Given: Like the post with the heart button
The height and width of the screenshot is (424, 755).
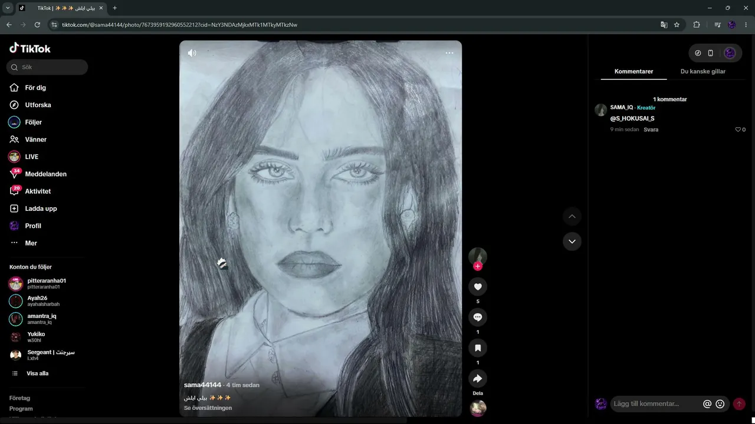Looking at the screenshot, I should [478, 287].
